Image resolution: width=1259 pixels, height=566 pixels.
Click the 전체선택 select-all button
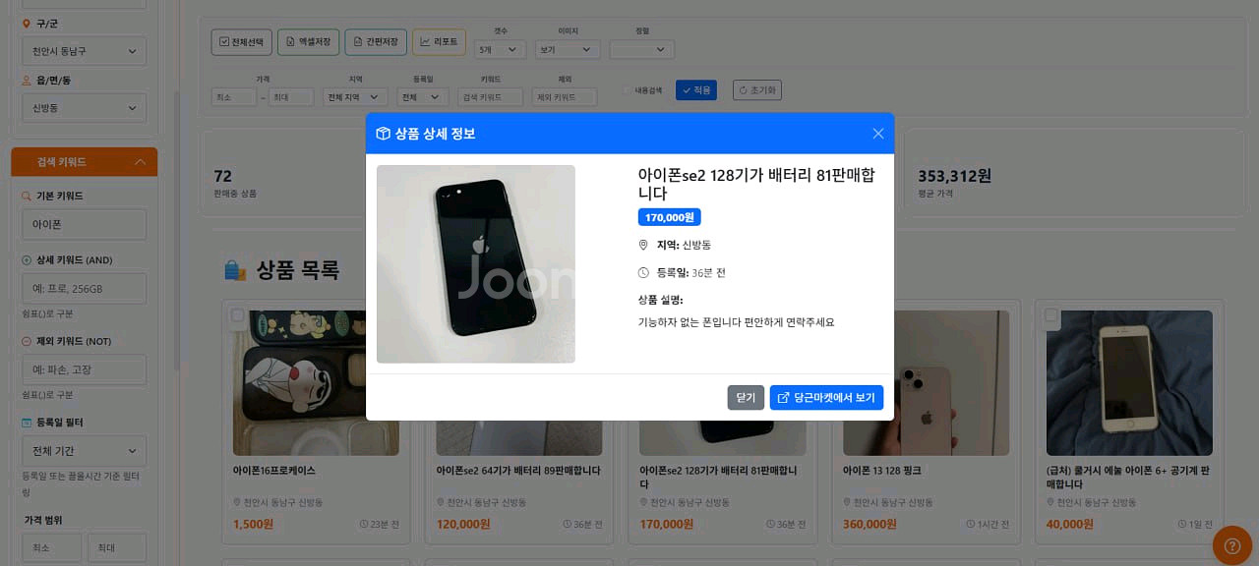(241, 42)
